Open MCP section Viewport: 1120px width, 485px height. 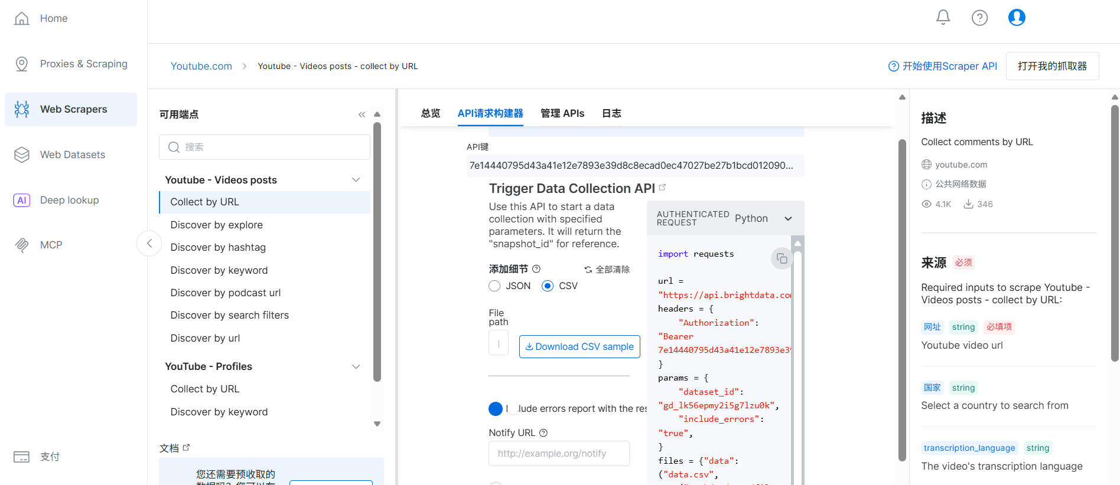point(71,245)
